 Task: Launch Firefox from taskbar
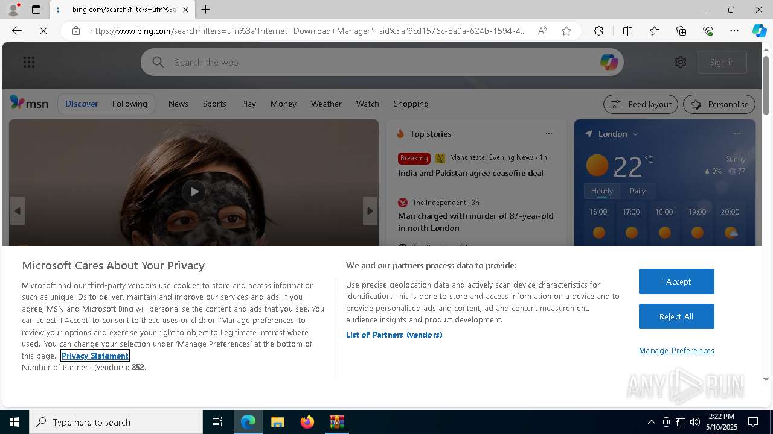point(307,422)
